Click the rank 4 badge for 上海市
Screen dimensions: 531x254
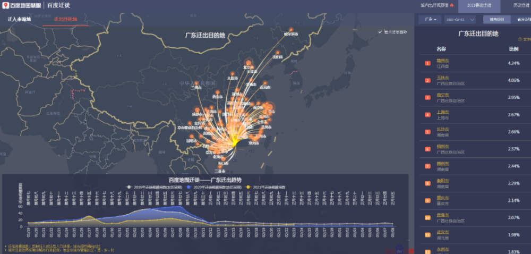click(427, 115)
